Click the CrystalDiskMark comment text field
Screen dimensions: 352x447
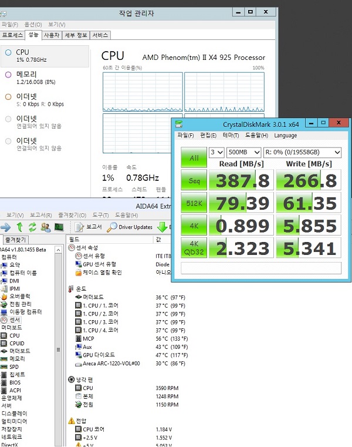pyautogui.click(x=261, y=268)
